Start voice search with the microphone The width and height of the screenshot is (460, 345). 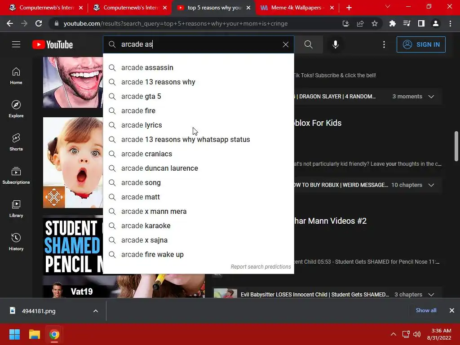click(x=335, y=44)
